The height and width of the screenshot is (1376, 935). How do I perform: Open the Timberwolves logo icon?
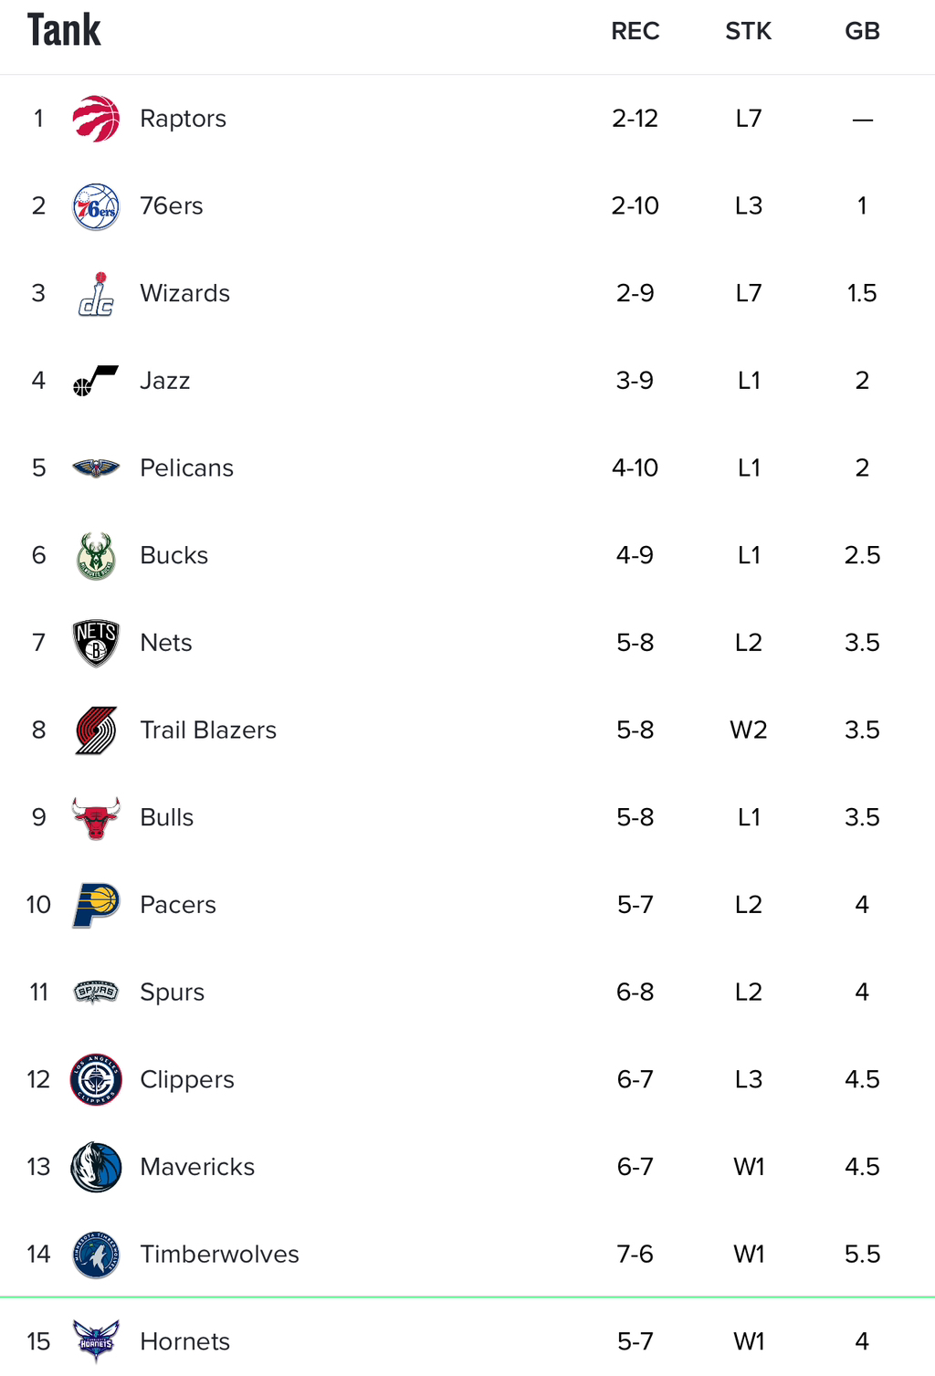(96, 1255)
